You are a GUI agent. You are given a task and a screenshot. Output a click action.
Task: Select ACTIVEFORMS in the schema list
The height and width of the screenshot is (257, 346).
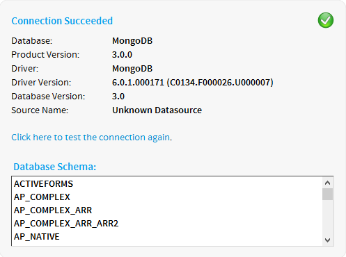coord(43,184)
